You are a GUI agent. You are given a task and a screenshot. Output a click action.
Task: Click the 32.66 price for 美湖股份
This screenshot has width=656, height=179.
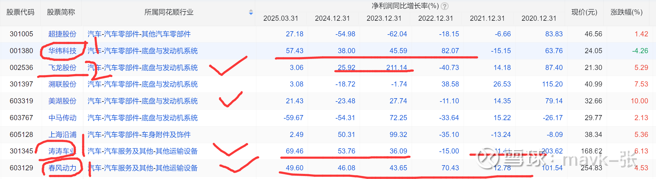coord(593,101)
